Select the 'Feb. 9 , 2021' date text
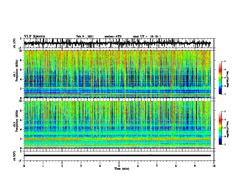 coord(85,36)
